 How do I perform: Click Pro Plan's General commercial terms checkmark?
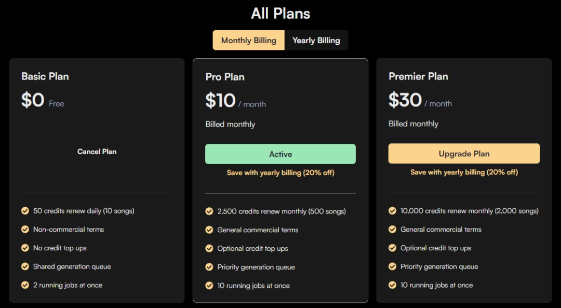[209, 230]
